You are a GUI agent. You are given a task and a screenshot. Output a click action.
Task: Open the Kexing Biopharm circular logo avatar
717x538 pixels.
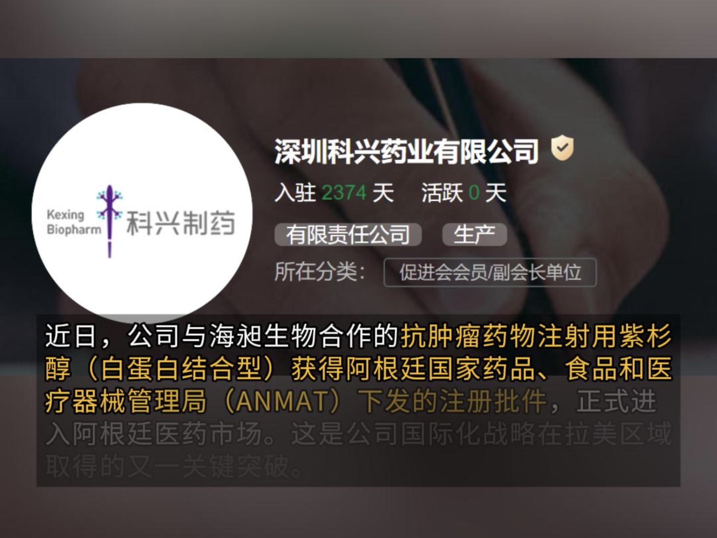pos(142,213)
